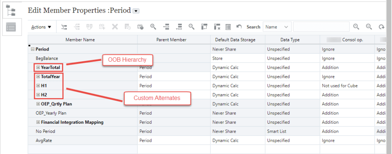This screenshot has width=392, height=154.
Task: Collapse the Period root member
Action: [x=33, y=49]
